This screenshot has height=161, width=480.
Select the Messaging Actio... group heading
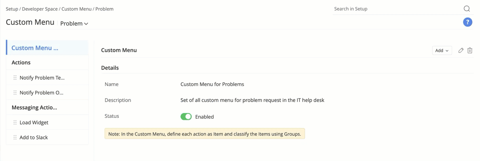point(34,108)
